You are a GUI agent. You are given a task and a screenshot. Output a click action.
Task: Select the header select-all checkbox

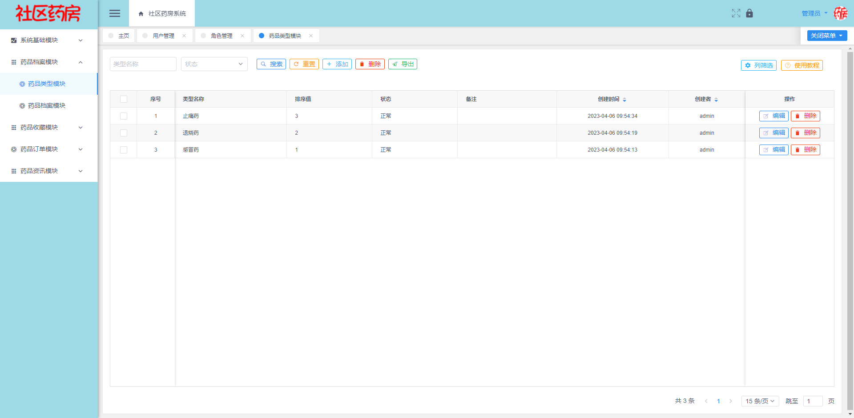click(124, 99)
